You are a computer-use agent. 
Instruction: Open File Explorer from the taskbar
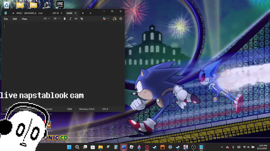[100, 147]
